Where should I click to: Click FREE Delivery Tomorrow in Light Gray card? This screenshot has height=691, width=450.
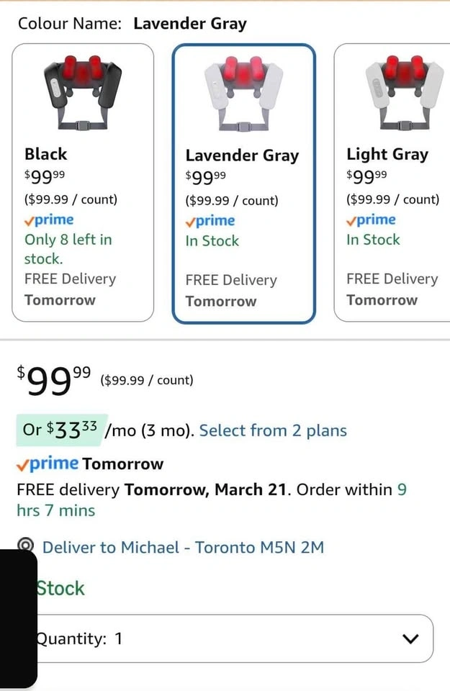(x=392, y=289)
